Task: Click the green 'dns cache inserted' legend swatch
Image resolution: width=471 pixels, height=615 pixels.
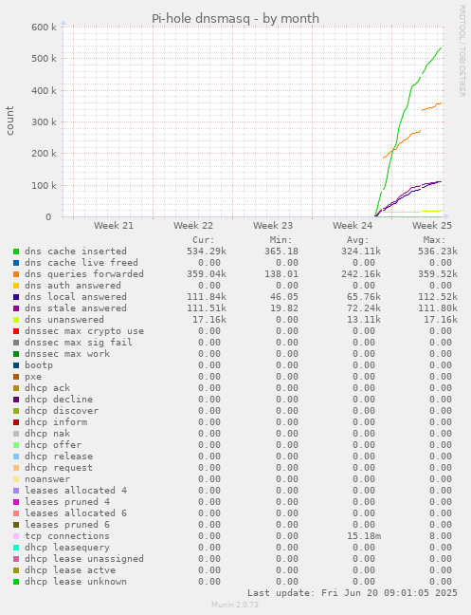Action: point(16,252)
